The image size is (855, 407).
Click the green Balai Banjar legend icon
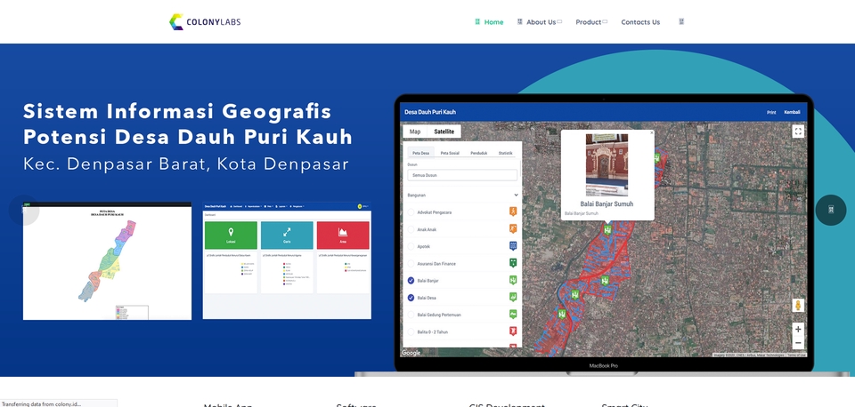point(513,280)
